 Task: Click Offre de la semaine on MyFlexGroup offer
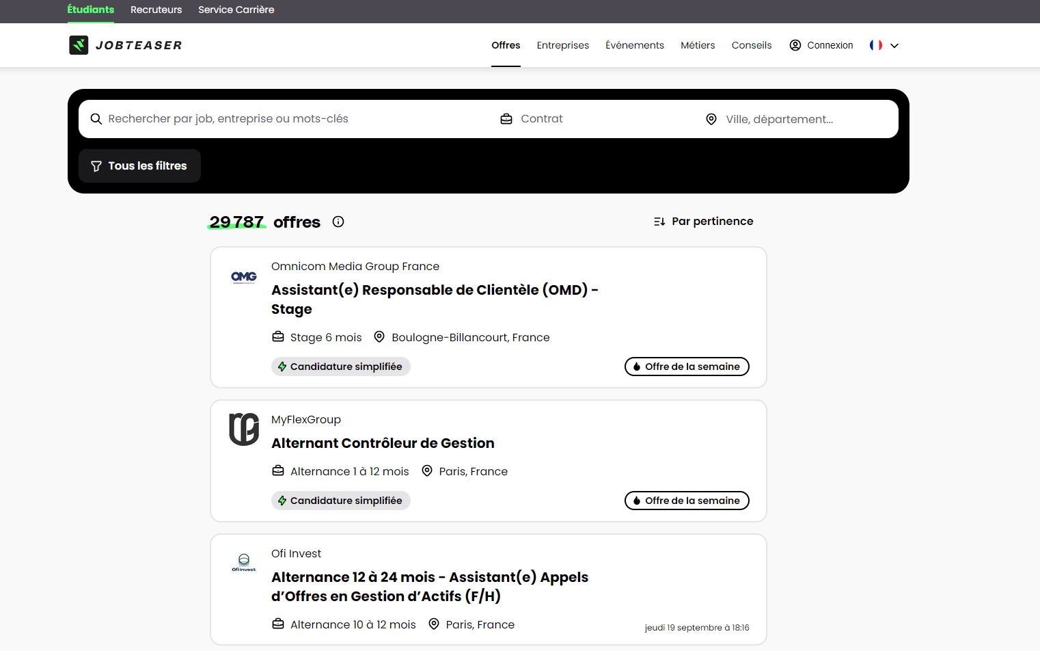tap(687, 501)
